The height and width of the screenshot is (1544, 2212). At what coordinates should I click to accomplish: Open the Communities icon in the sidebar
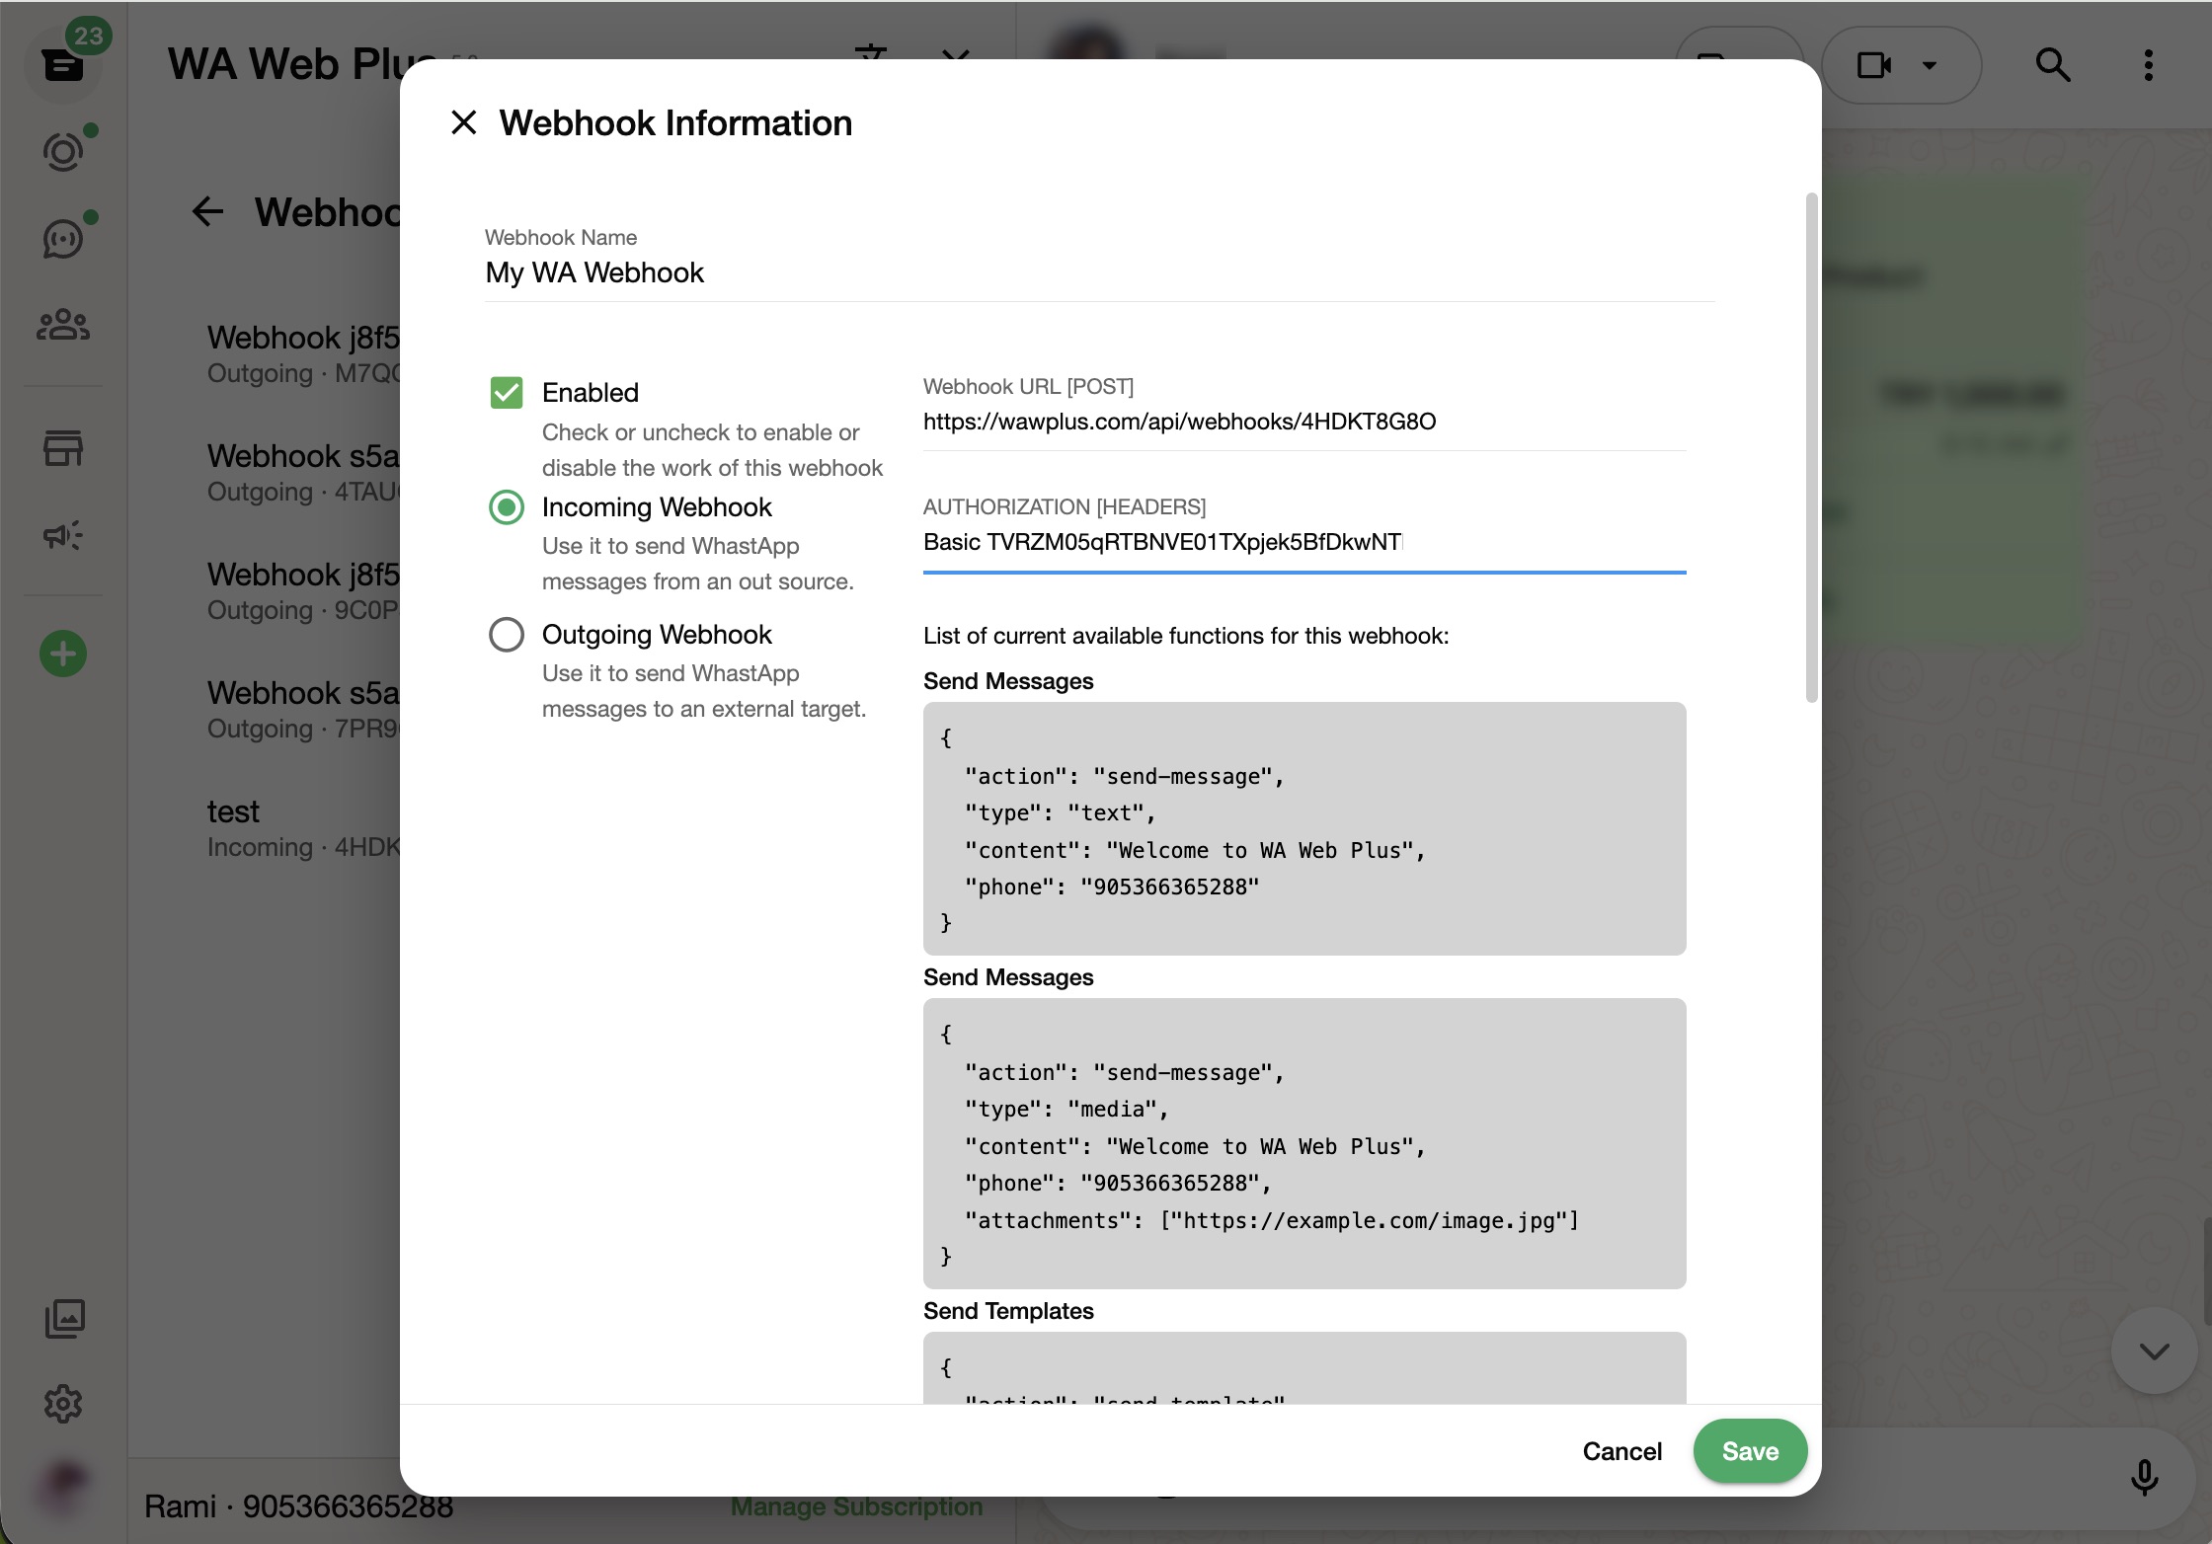63,324
